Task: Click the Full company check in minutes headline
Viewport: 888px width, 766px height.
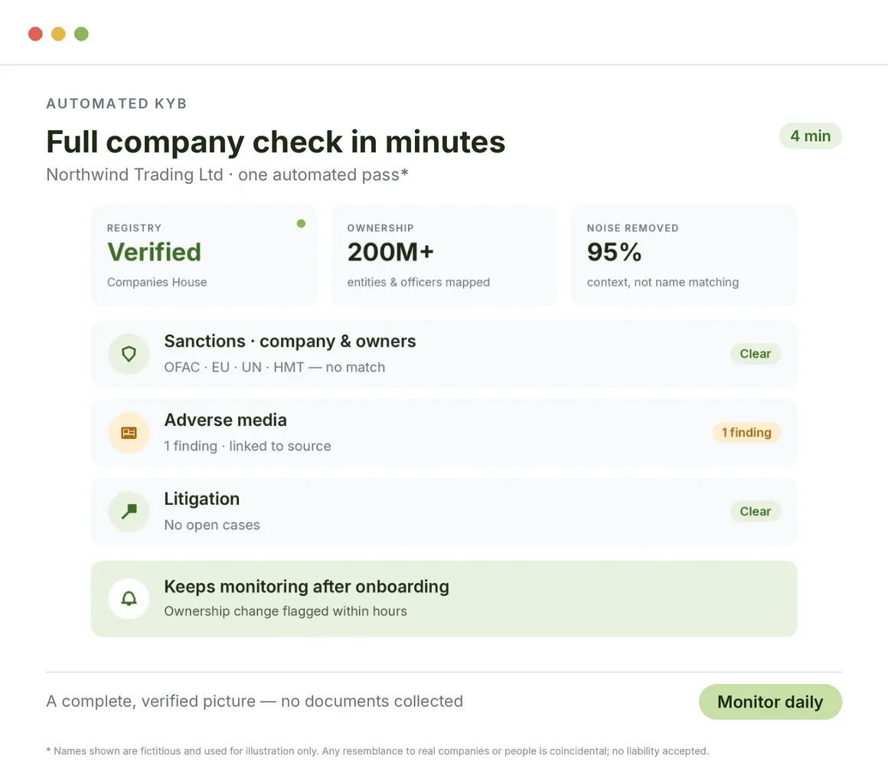Action: coord(276,142)
